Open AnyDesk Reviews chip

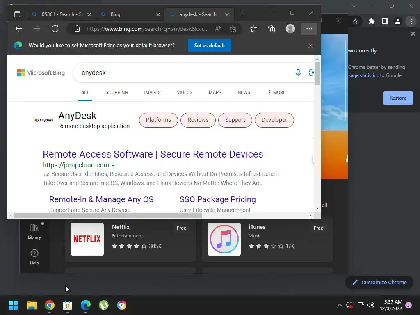tap(198, 120)
